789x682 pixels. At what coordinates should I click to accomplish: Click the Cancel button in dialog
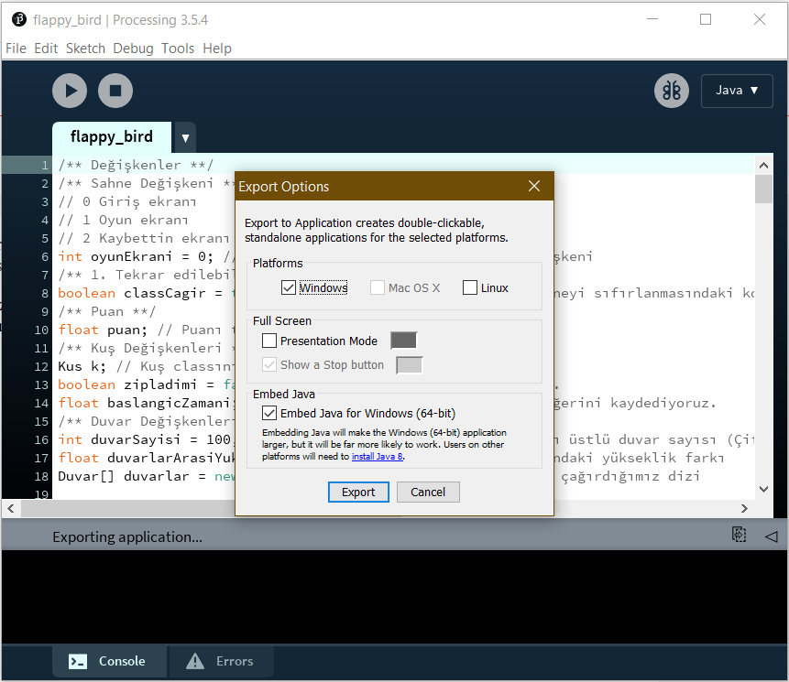pyautogui.click(x=428, y=492)
